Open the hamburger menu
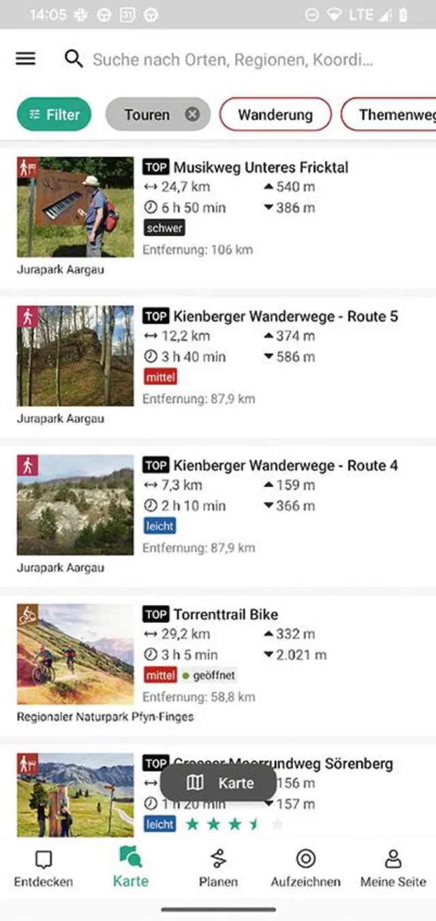 (x=25, y=59)
